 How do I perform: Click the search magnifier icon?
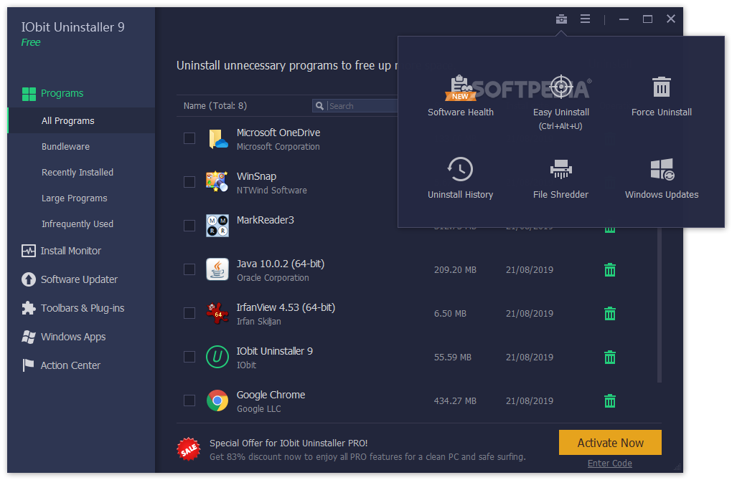click(x=319, y=106)
